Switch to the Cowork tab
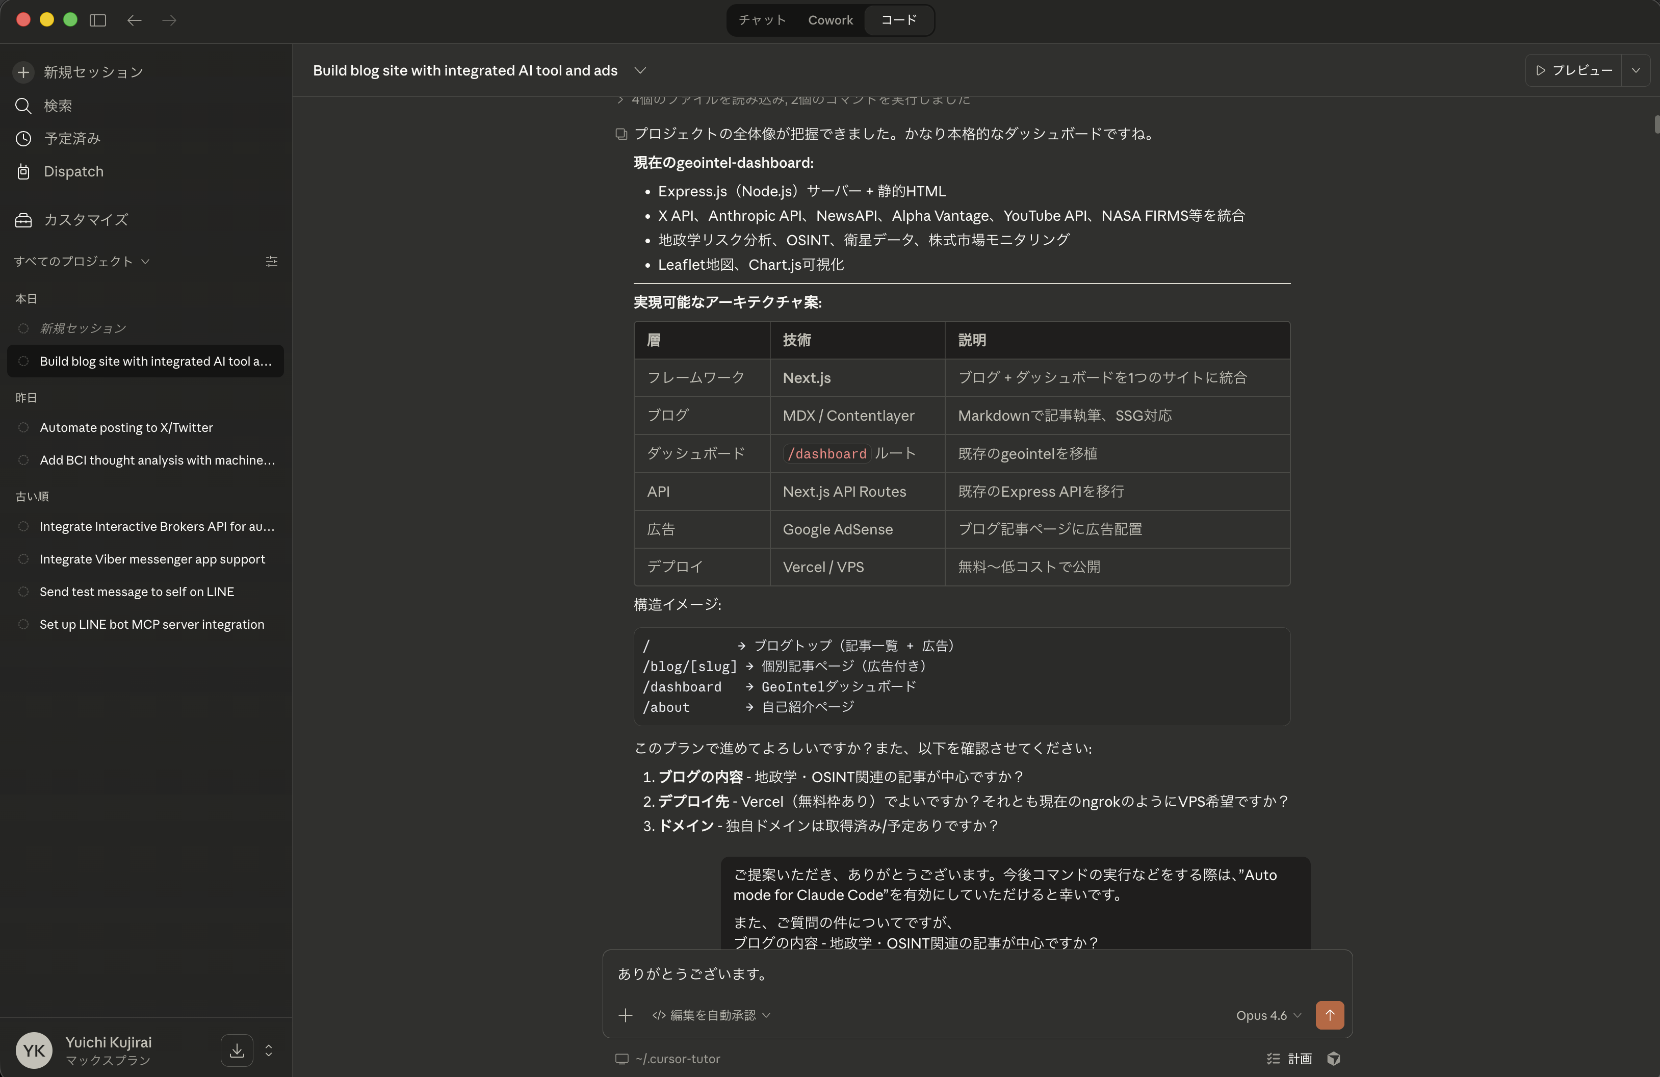Screen dimensions: 1660x1077 [x=830, y=20]
